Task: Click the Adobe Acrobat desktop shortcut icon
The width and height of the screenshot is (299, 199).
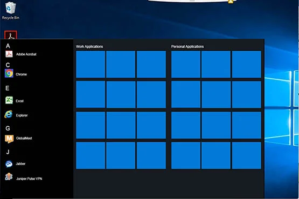Action: click(11, 35)
